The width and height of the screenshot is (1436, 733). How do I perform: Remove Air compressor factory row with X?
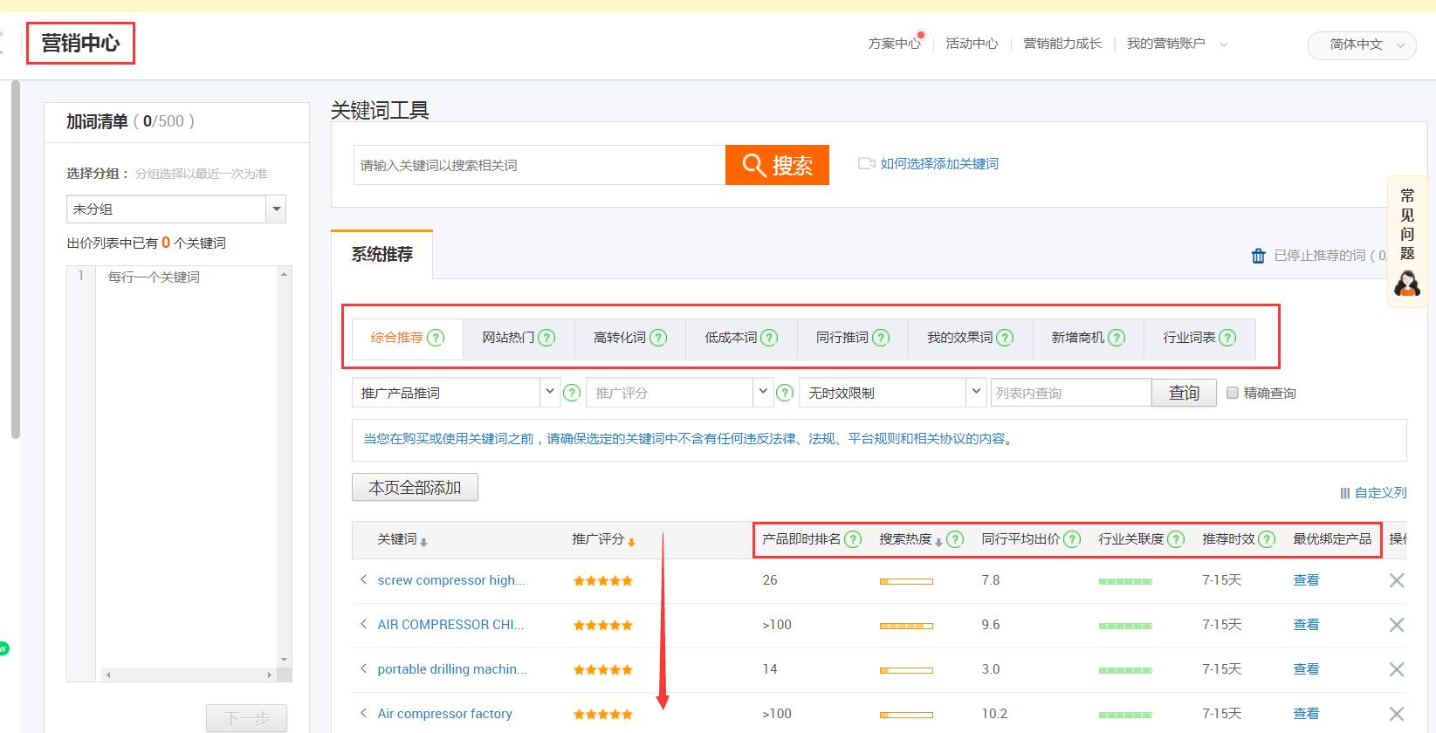(1397, 714)
